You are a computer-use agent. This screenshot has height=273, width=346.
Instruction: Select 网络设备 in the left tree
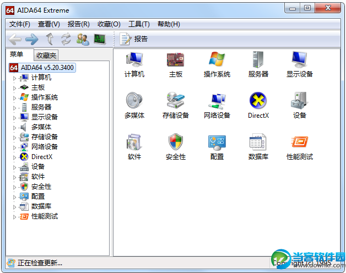45,147
